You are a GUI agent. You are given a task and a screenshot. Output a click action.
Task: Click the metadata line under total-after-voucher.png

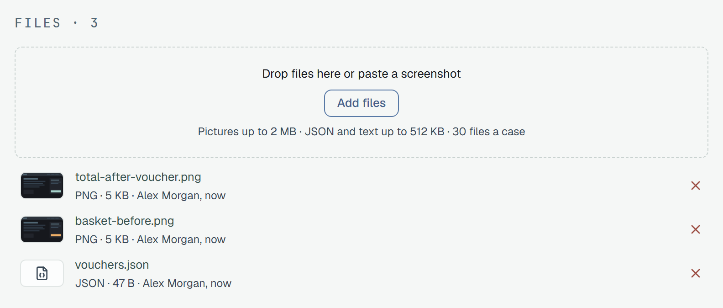151,196
